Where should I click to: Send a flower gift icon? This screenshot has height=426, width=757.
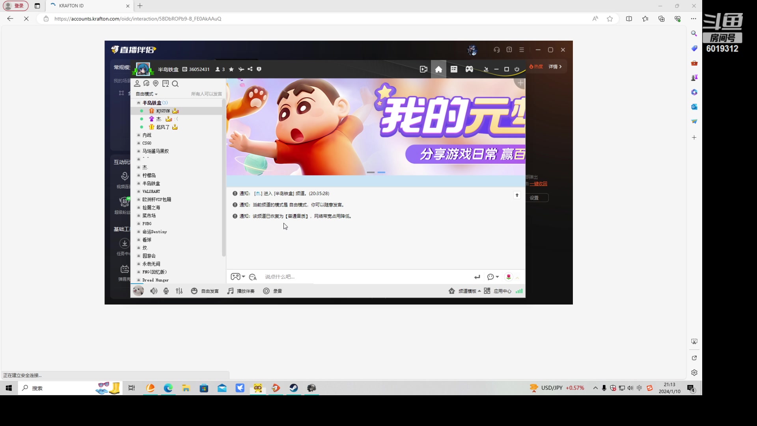509,277
